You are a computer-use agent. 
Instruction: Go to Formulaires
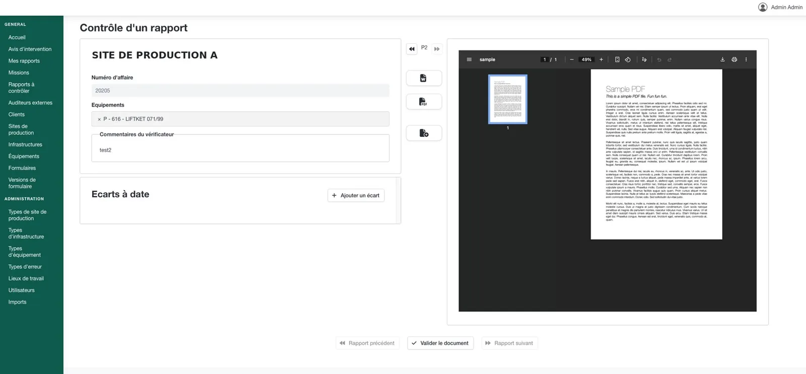point(22,168)
